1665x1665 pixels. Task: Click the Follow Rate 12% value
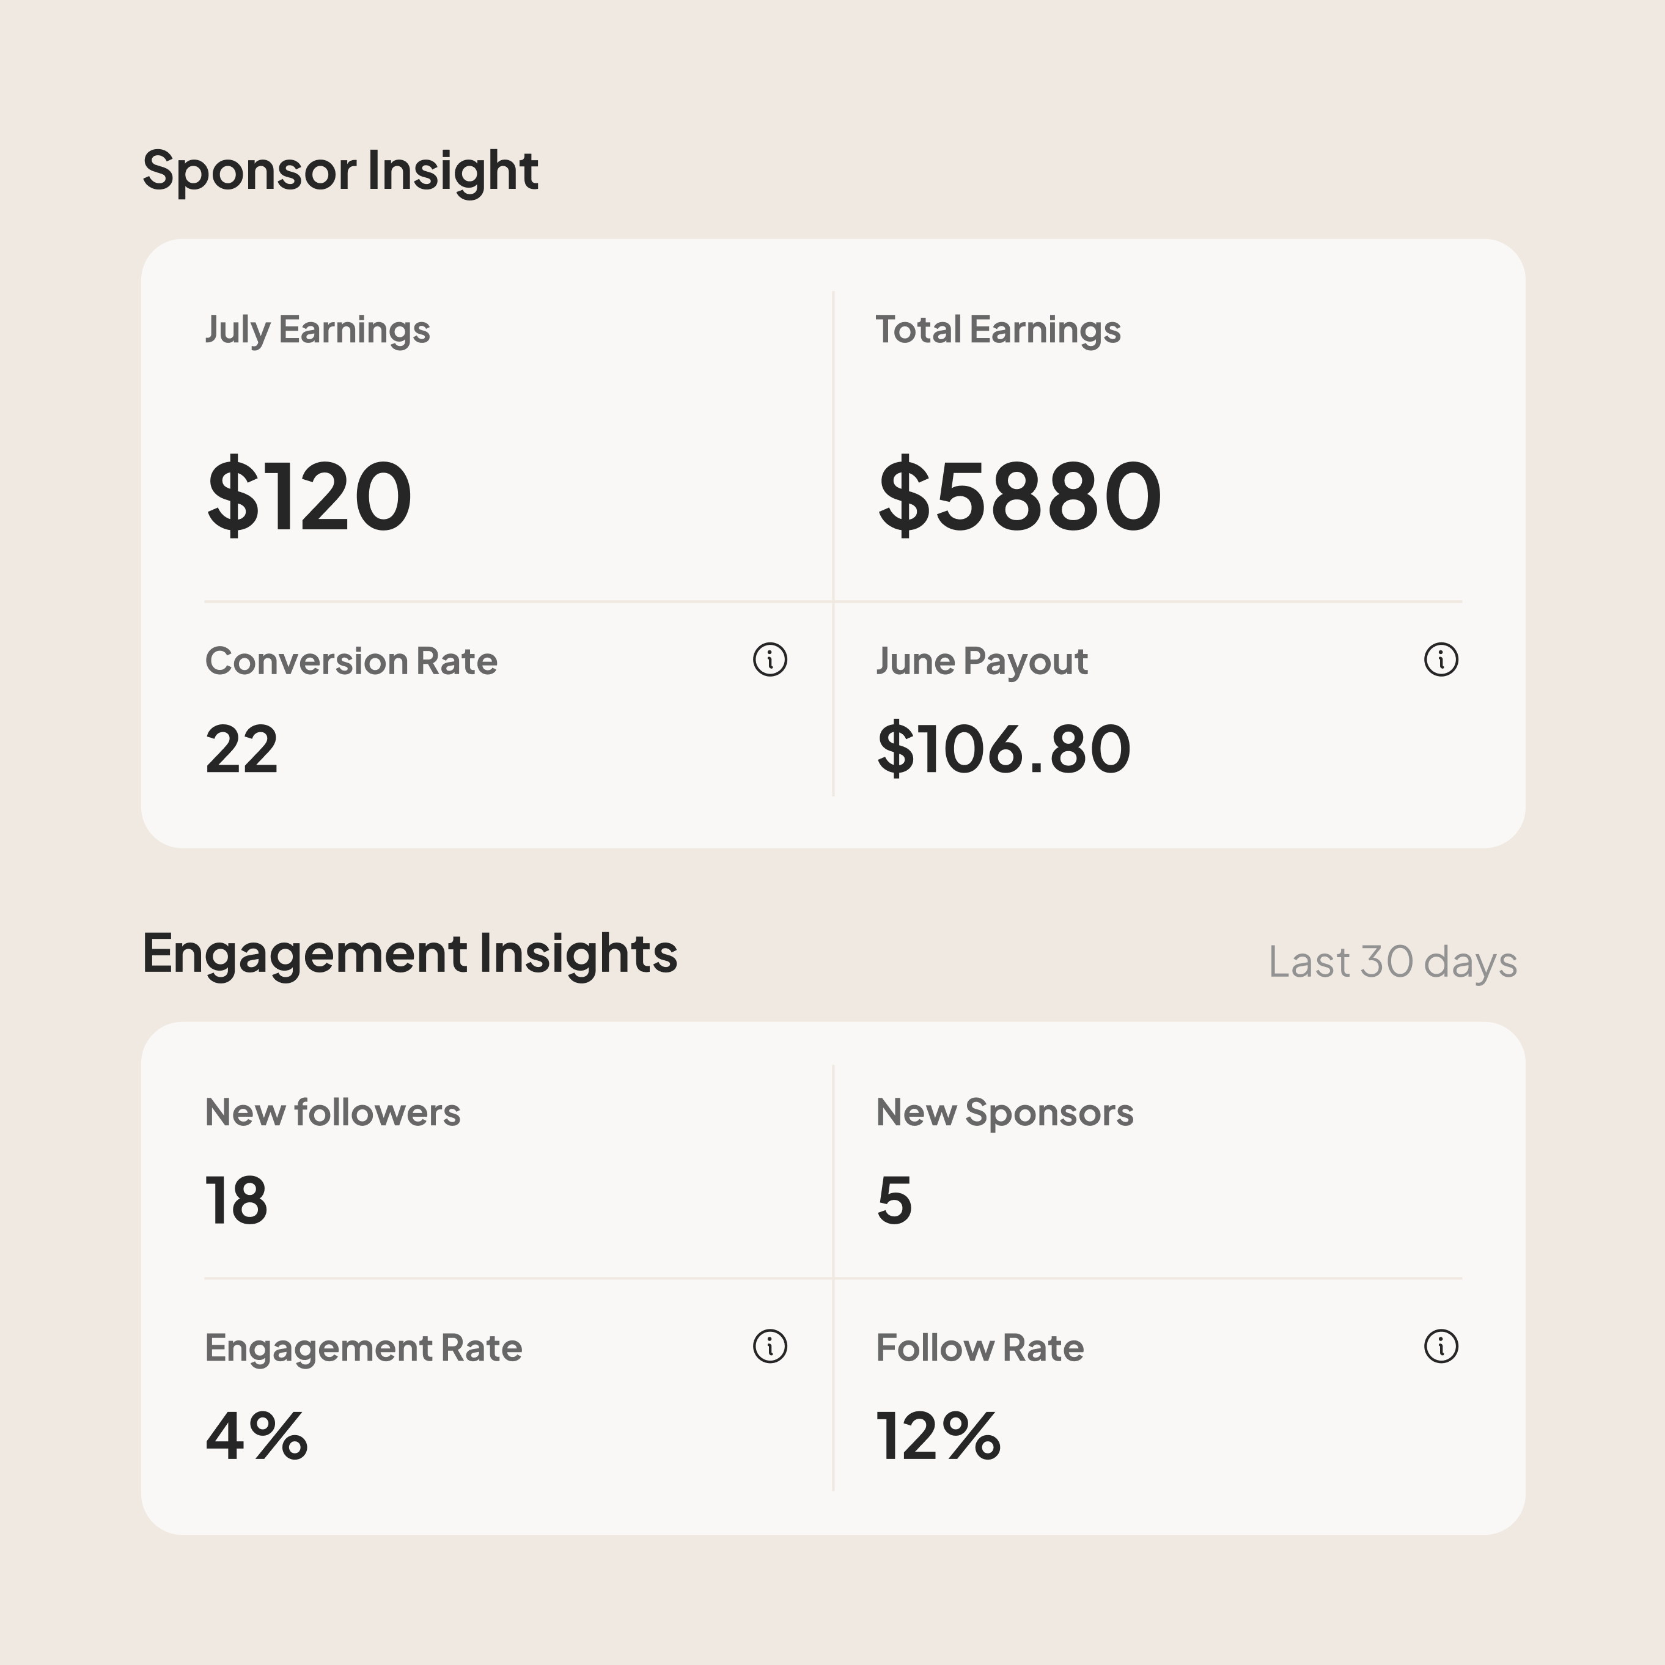pyautogui.click(x=938, y=1436)
